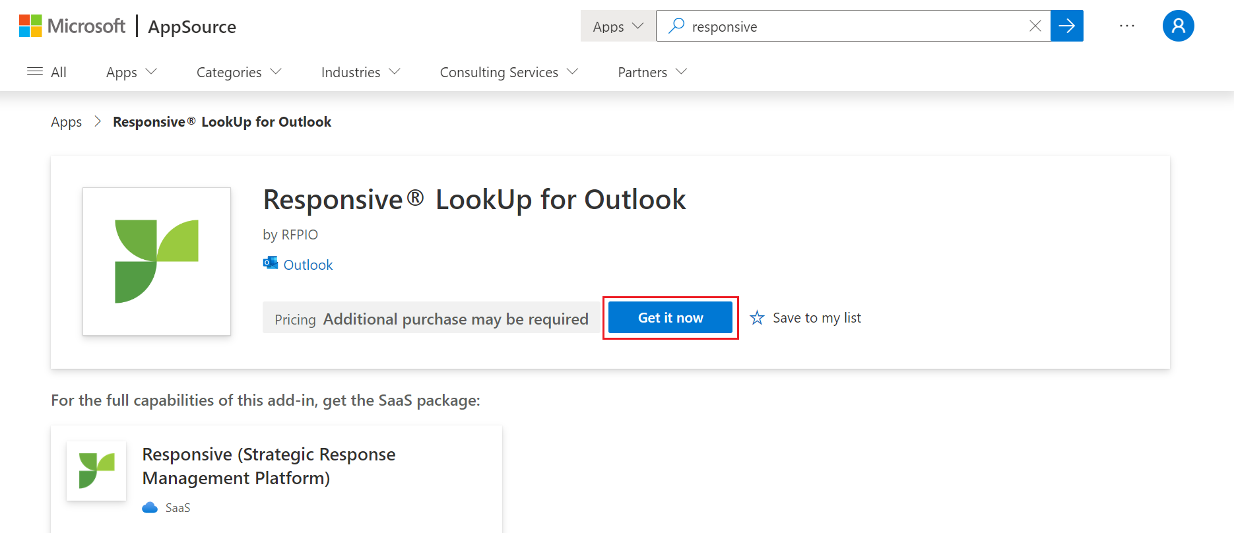The width and height of the screenshot is (1234, 533).
Task: Expand the Industries menu
Action: pos(361,72)
